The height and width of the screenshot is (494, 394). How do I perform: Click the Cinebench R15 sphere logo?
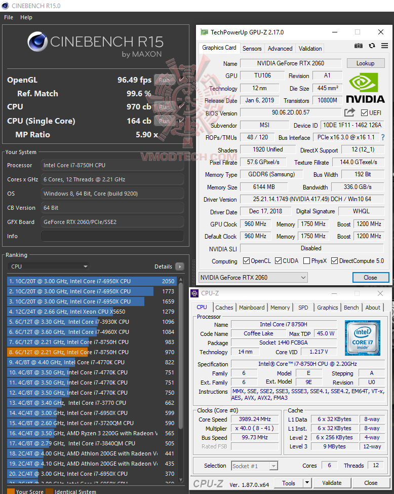click(x=37, y=42)
